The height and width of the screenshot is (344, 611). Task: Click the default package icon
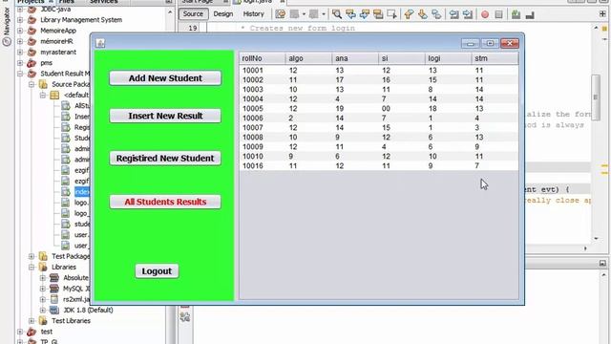click(54, 96)
